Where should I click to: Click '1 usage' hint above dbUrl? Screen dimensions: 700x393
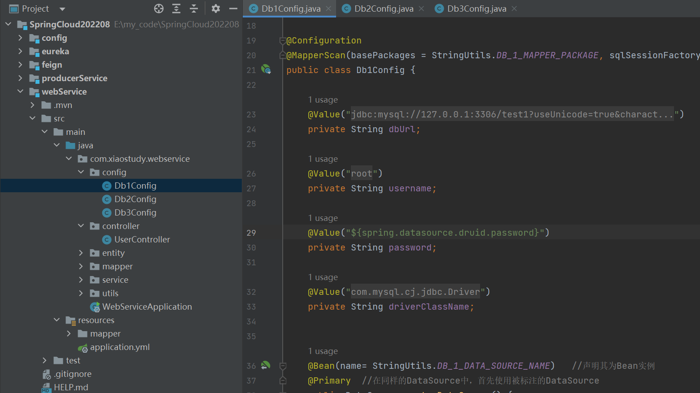pos(323,99)
